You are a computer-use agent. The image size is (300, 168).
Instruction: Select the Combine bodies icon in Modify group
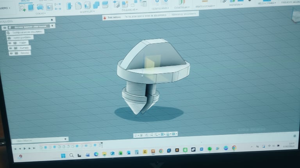tap(96, 5)
